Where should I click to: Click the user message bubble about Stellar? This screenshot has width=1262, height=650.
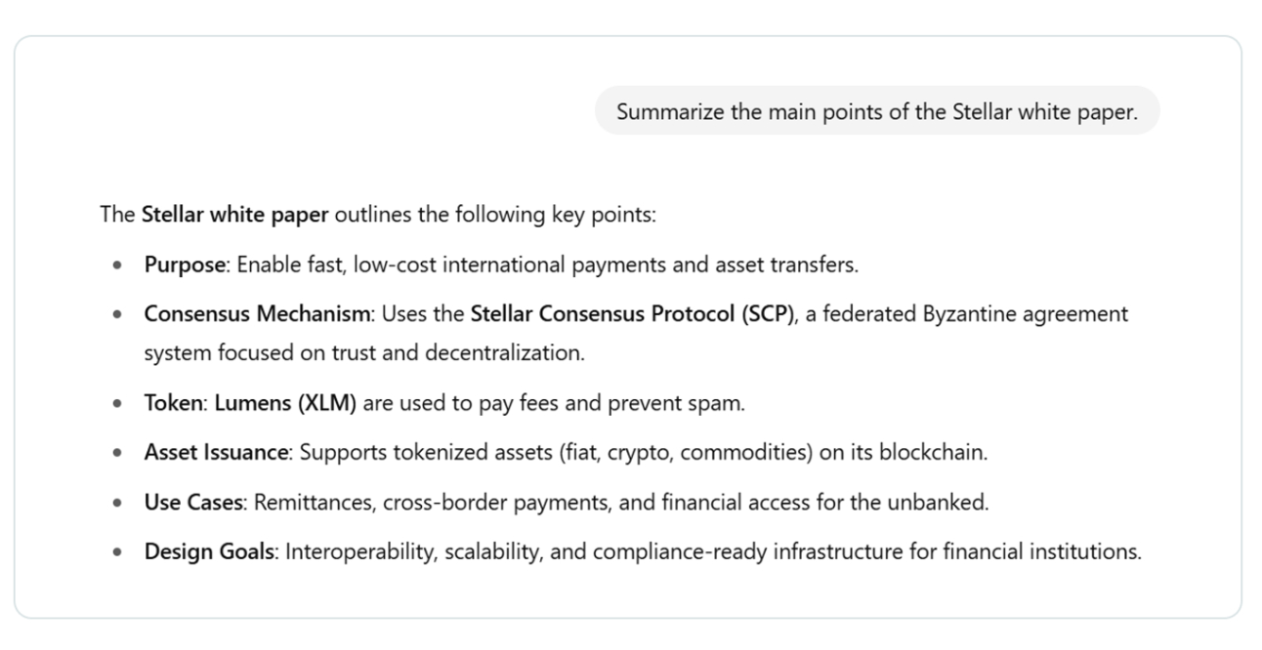click(x=876, y=111)
